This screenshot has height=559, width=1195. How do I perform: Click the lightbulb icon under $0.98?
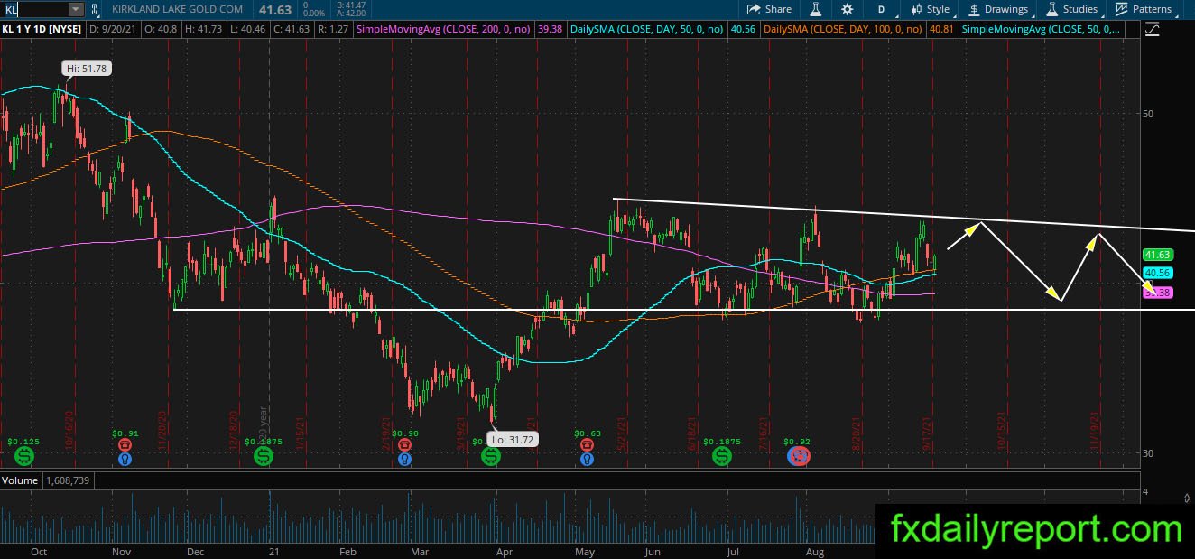tap(404, 459)
